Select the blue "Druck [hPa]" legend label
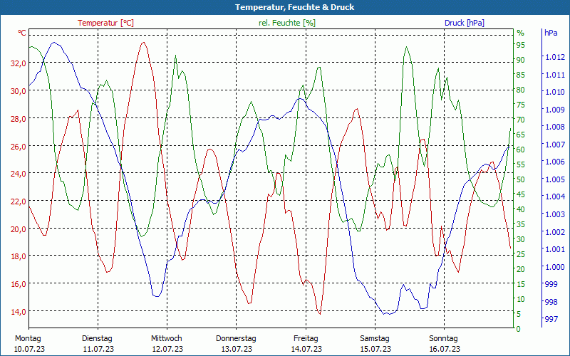Viewport: 570px width, 356px height. pyautogui.click(x=465, y=23)
